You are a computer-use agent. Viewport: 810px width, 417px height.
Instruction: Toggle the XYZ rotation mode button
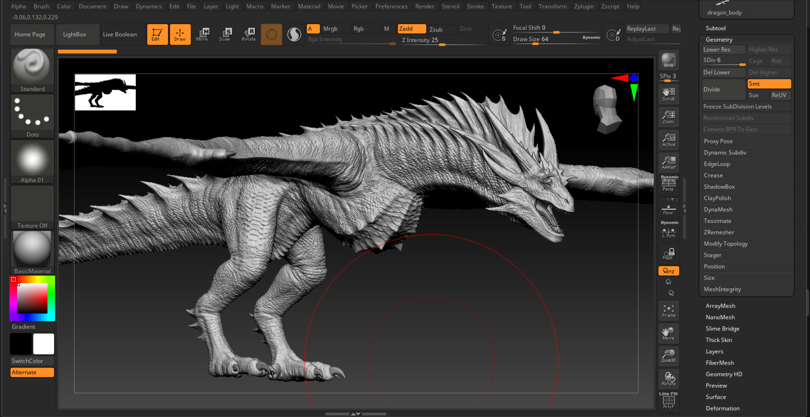669,271
